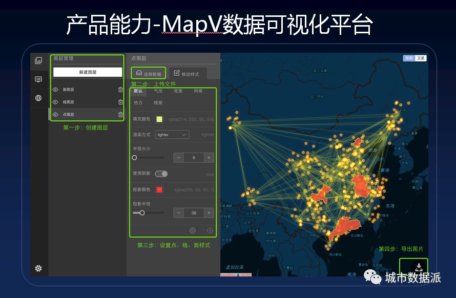This screenshot has width=456, height=298.
Task: Increase 半径大小 with plus button
Action: click(209, 158)
